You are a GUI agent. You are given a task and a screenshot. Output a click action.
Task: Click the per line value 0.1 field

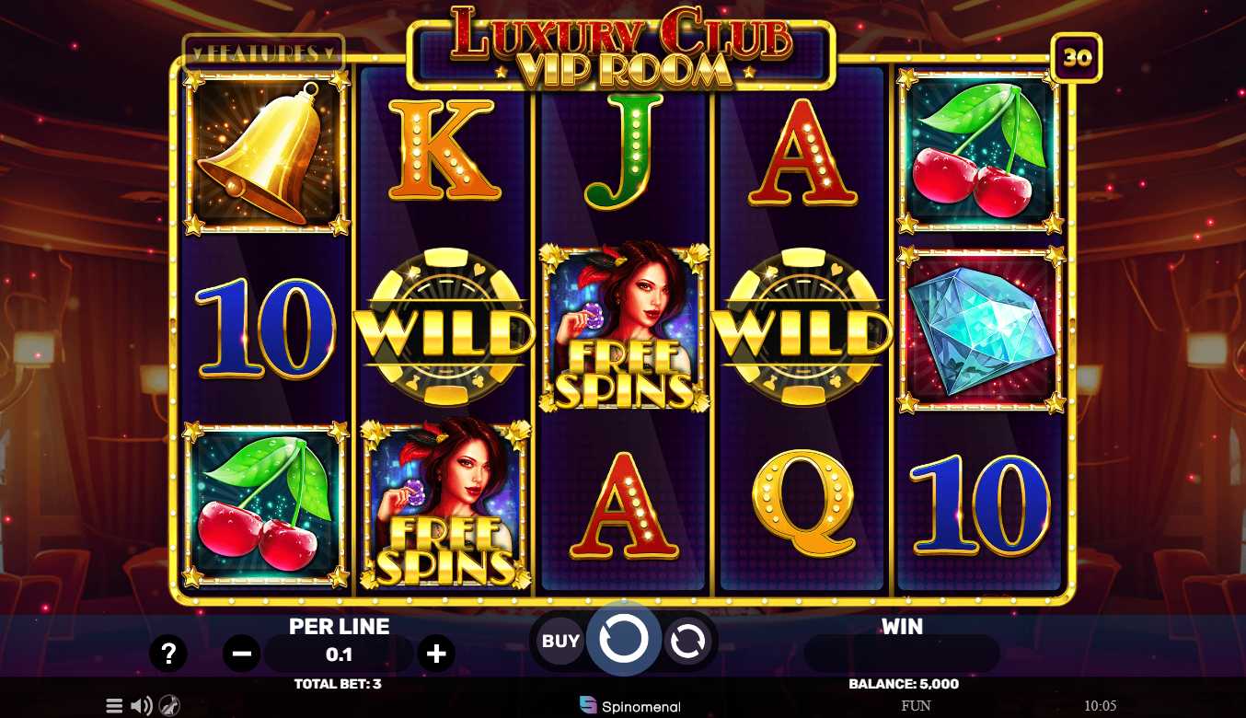click(x=340, y=654)
